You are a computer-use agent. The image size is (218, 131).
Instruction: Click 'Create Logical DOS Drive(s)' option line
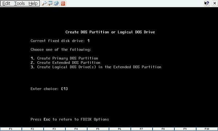(96, 67)
